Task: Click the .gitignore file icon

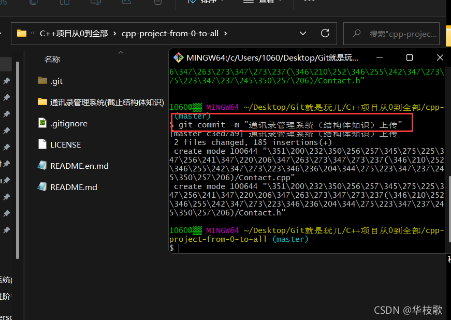Action: coord(42,123)
